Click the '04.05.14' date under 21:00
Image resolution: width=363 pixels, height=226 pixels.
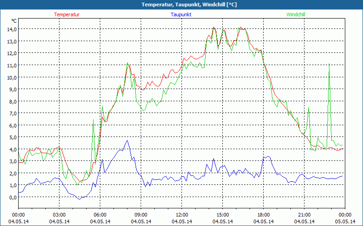304,221
